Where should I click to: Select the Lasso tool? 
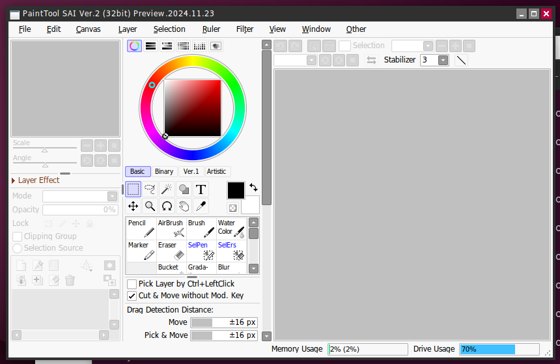pyautogui.click(x=150, y=189)
